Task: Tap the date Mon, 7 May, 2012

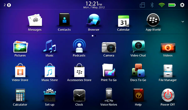Action: 94,8
